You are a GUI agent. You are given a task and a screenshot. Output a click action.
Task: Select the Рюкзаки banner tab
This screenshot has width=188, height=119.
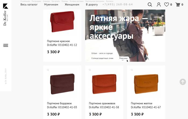point(123,58)
